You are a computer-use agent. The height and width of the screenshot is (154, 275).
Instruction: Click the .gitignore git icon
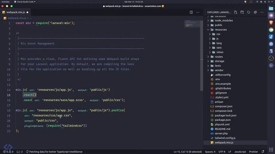click(x=212, y=93)
